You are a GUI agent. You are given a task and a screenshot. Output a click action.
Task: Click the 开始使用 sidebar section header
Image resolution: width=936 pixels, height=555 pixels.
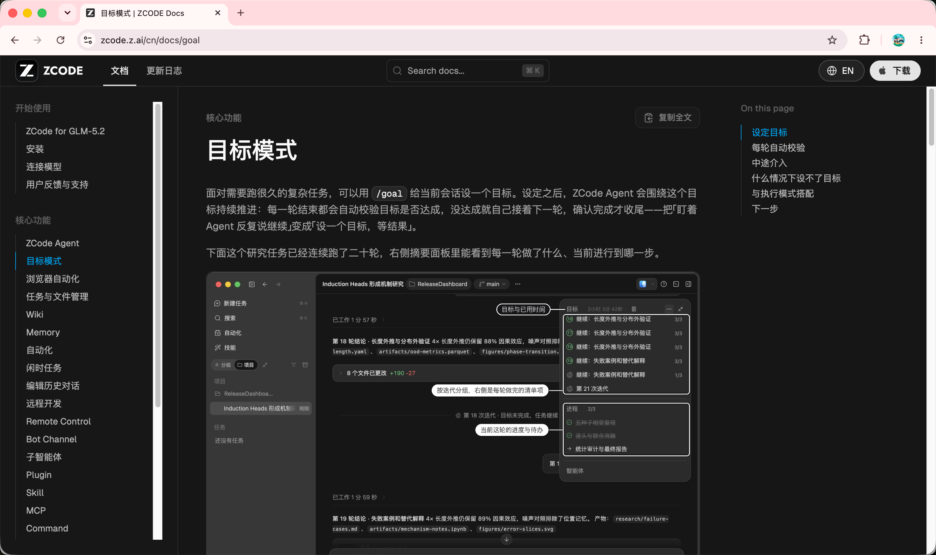pos(33,109)
